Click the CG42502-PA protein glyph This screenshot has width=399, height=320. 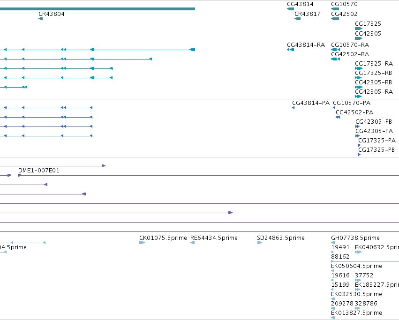[x=338, y=117]
